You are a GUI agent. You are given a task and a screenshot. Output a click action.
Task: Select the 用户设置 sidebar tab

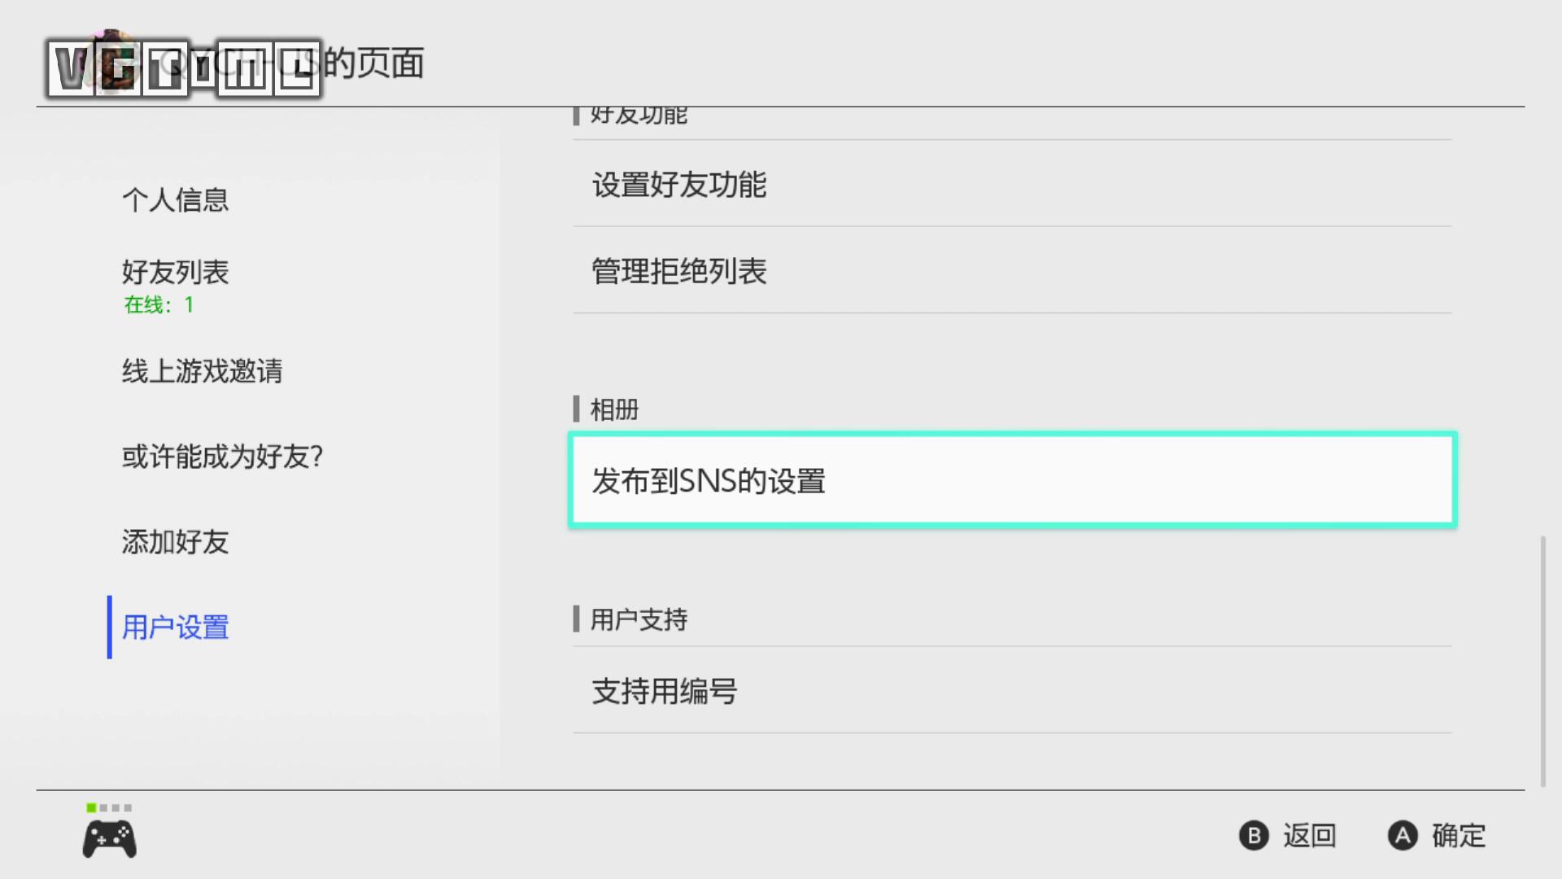click(176, 628)
